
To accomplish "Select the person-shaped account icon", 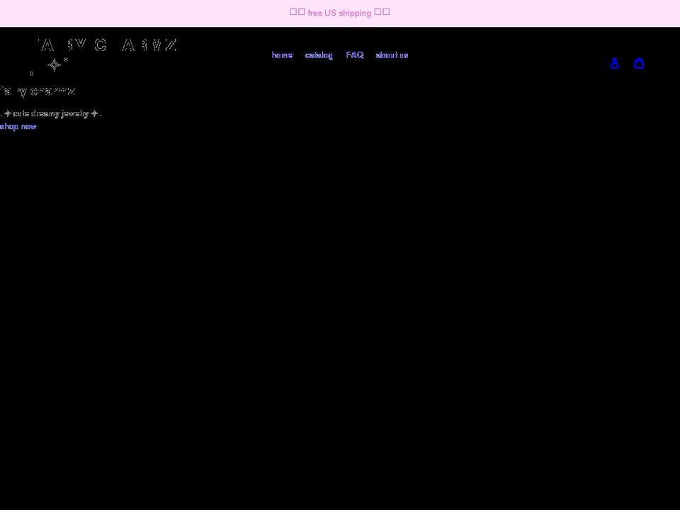I will (x=615, y=63).
